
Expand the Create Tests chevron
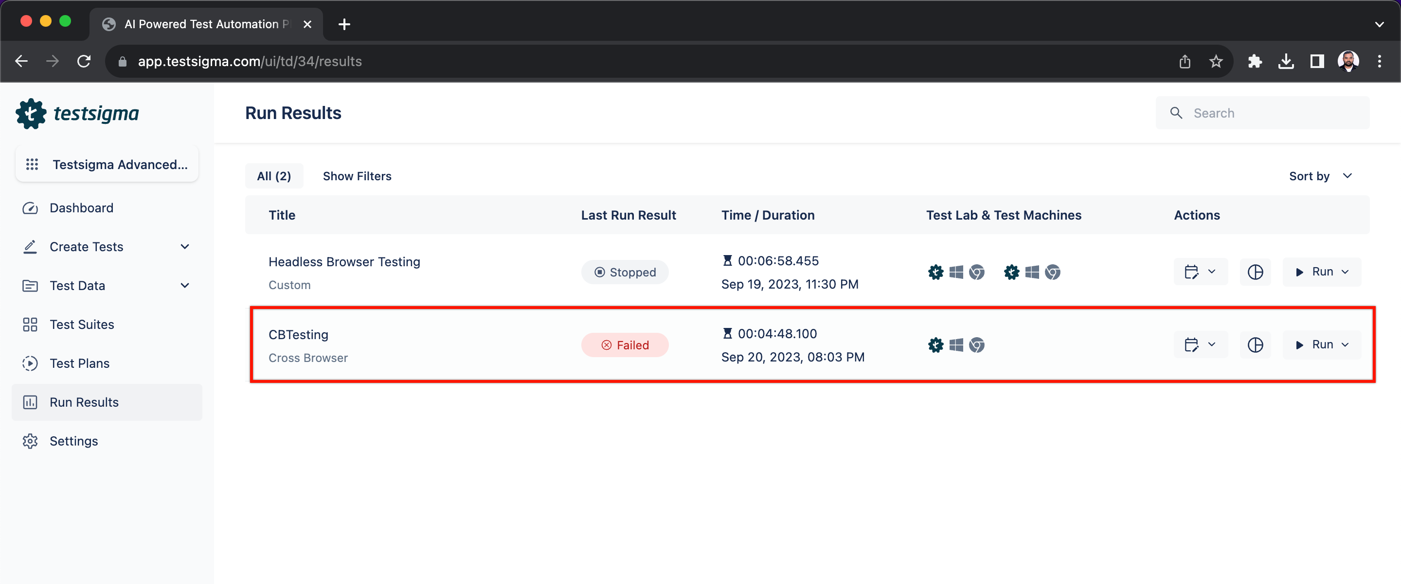pyautogui.click(x=185, y=247)
